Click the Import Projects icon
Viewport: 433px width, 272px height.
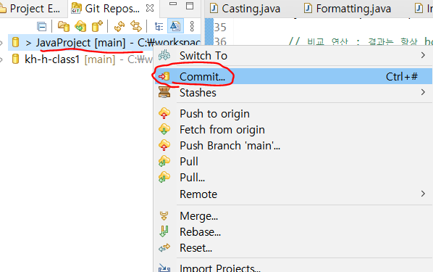[164, 268]
